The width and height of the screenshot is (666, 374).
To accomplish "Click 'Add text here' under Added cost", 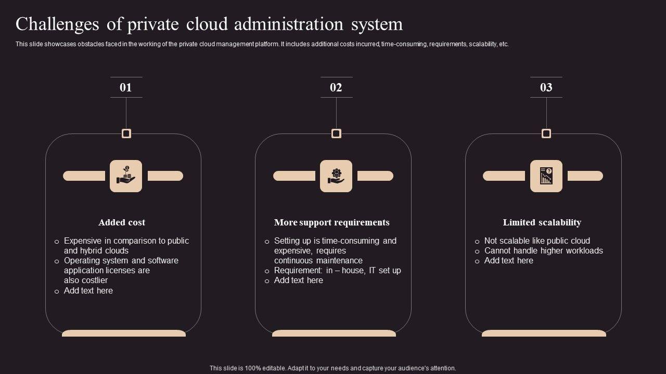I will point(88,290).
